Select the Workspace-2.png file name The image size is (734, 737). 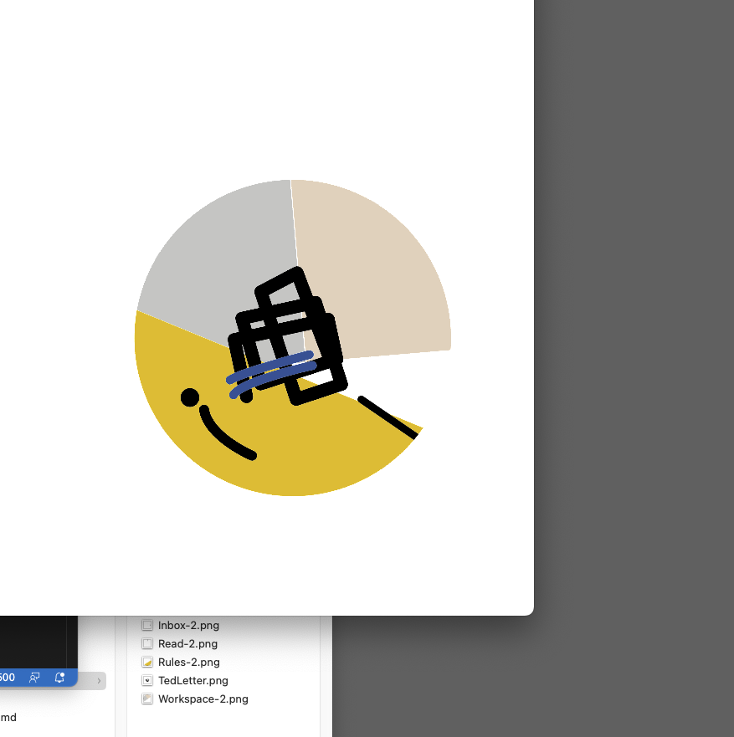click(x=203, y=699)
